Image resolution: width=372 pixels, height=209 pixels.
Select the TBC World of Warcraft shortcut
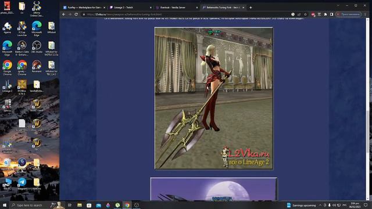pos(37,145)
